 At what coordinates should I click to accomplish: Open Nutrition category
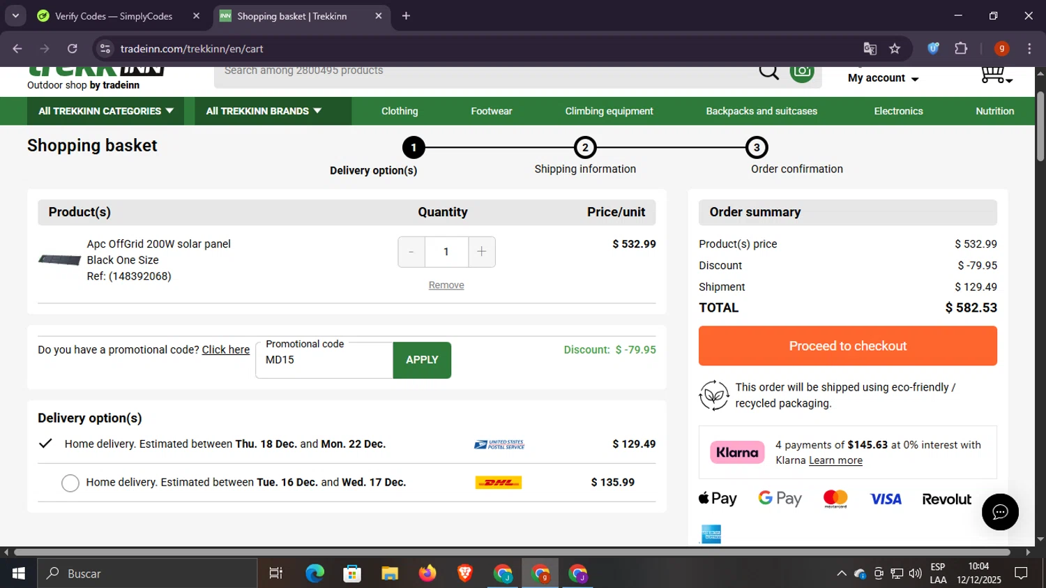coord(994,111)
